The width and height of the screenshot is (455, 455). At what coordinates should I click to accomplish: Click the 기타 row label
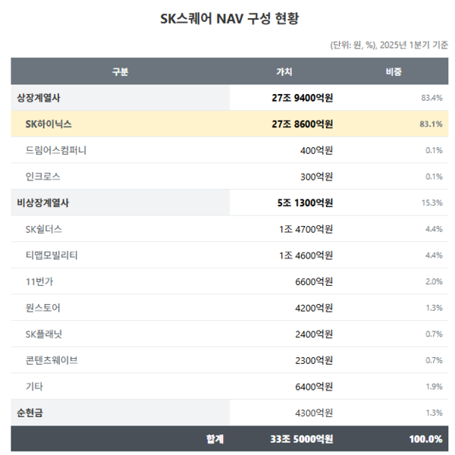[34, 386]
